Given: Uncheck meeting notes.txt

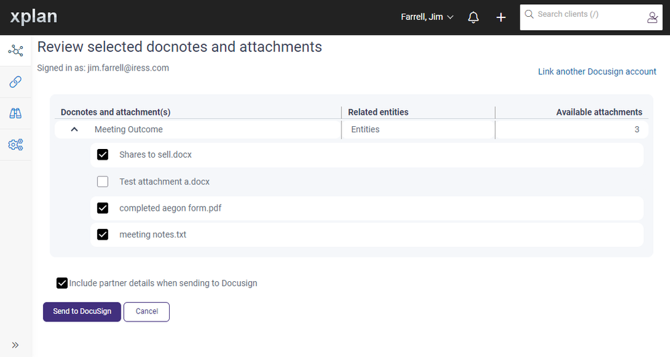Looking at the screenshot, I should [103, 235].
